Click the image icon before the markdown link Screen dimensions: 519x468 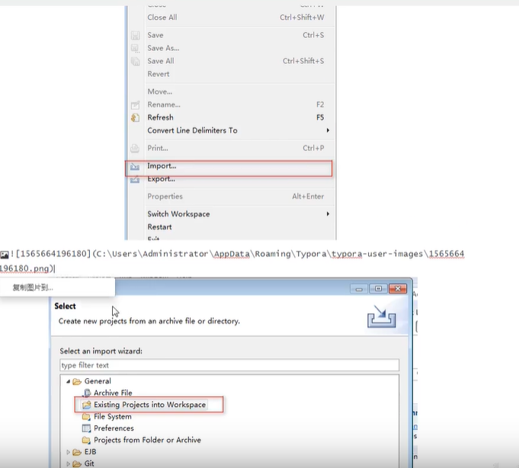[5, 255]
